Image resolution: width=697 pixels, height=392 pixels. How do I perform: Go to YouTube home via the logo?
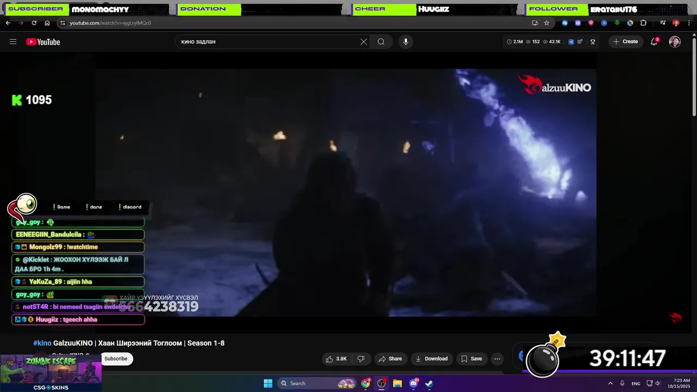[43, 42]
